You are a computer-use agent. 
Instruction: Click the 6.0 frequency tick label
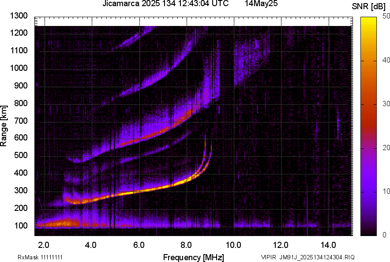[x=139, y=245]
